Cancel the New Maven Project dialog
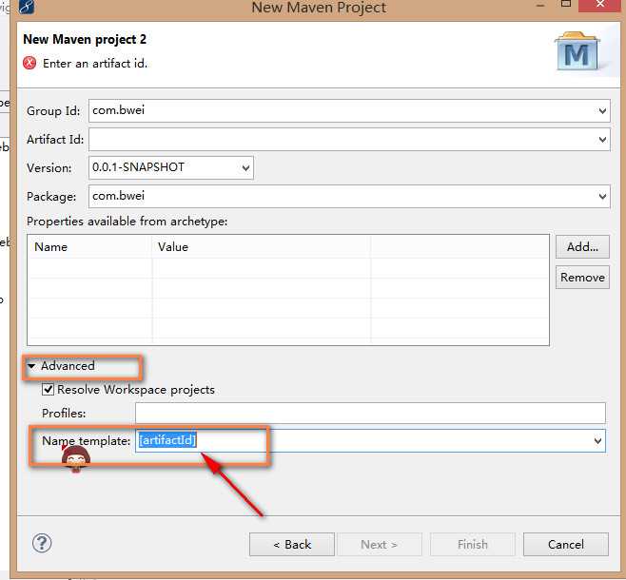 566,545
